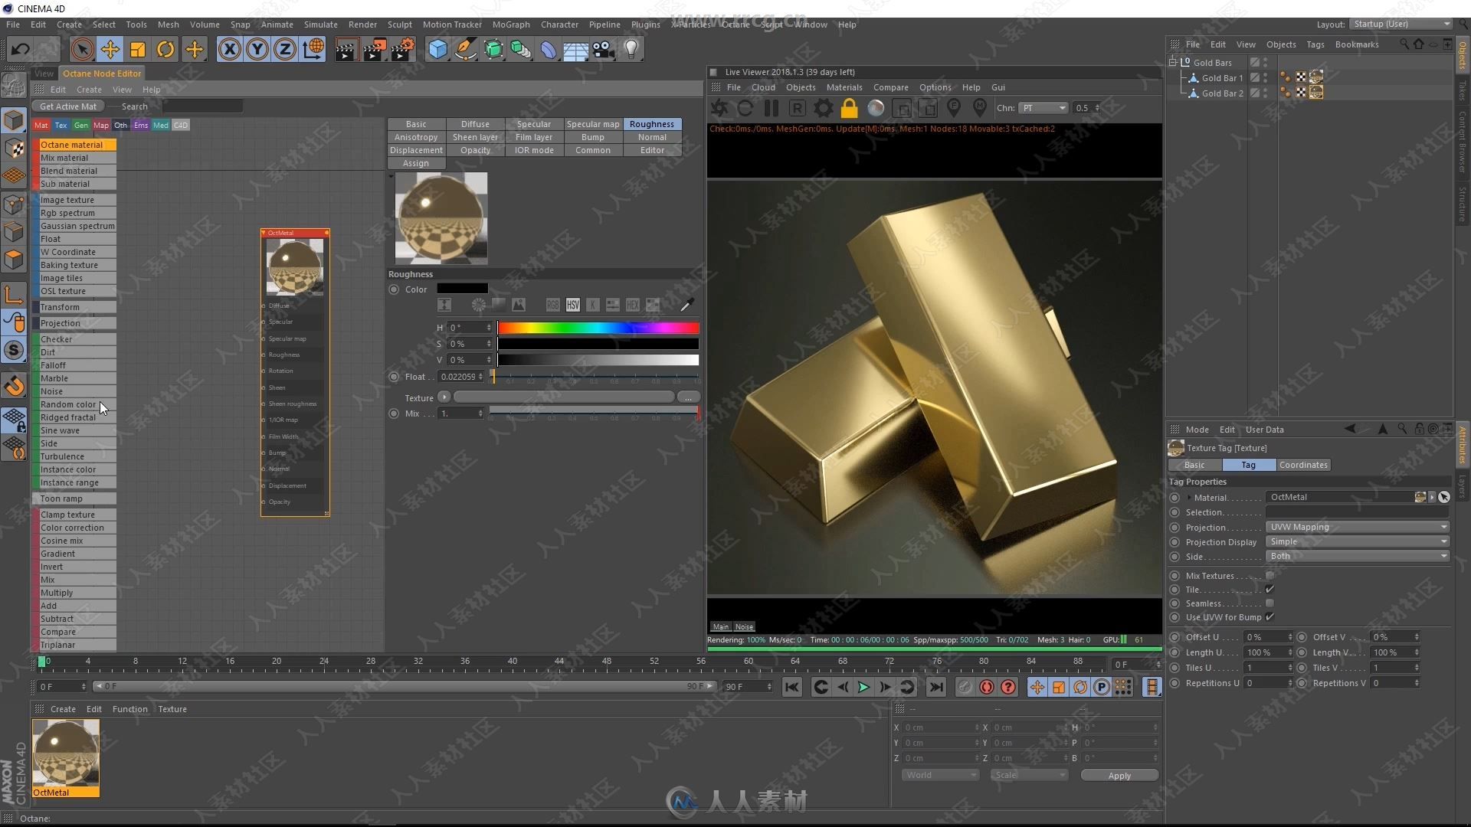Uncheck Use UVW for Bump
The width and height of the screenshot is (1471, 827).
pos(1270,617)
